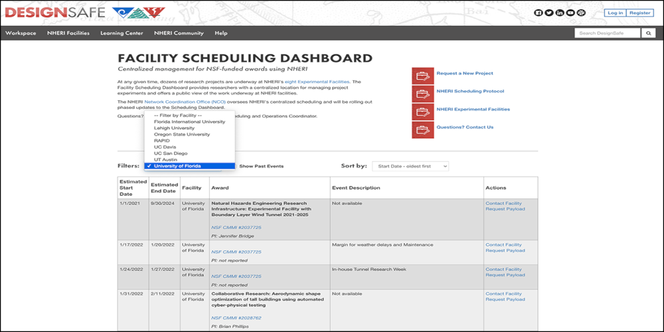Open the DesignSafe Twitter icon
Image resolution: width=664 pixels, height=332 pixels.
point(549,13)
